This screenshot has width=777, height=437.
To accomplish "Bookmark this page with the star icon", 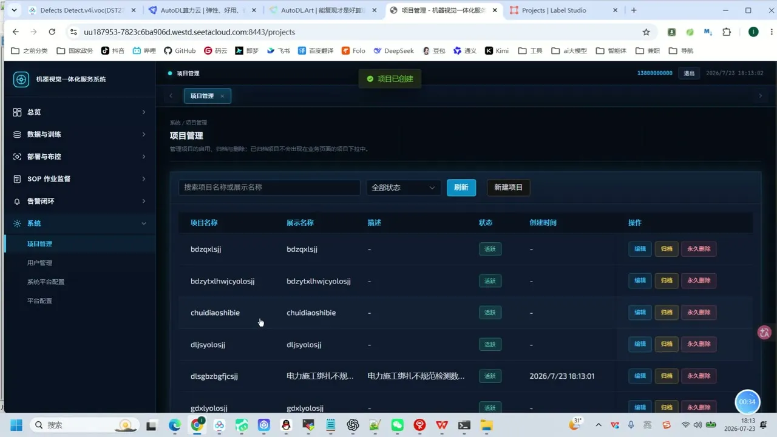I will [646, 32].
